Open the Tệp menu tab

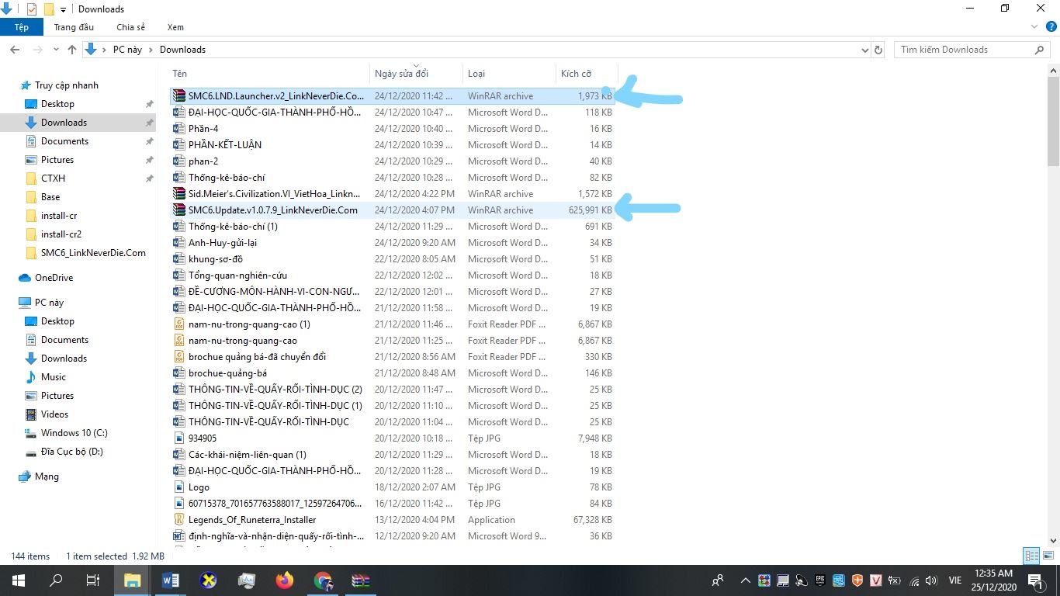(22, 27)
